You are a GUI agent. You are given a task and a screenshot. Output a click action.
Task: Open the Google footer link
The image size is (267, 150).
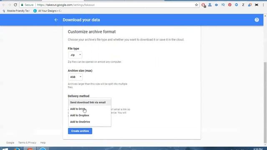pyautogui.click(x=10, y=142)
